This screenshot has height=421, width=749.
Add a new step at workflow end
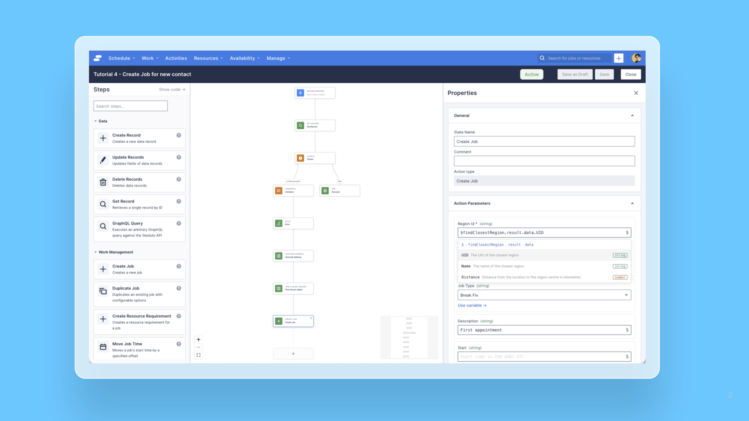pyautogui.click(x=293, y=354)
